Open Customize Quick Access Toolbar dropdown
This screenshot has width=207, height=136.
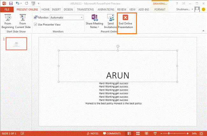pos(39,4)
